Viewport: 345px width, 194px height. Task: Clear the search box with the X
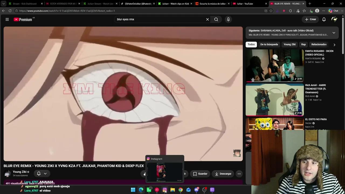coord(208,19)
